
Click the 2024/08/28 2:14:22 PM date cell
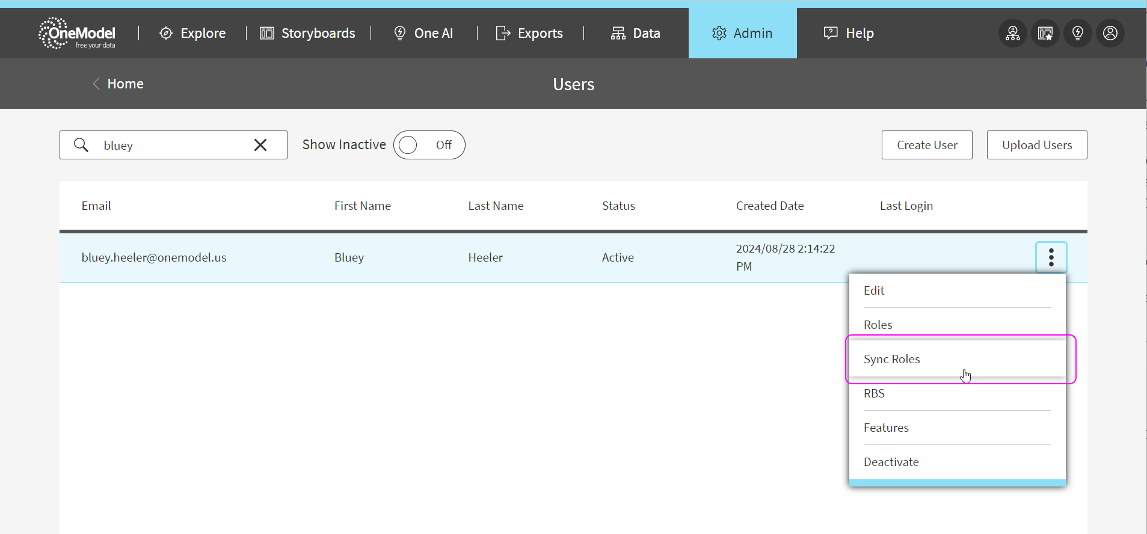pyautogui.click(x=786, y=257)
